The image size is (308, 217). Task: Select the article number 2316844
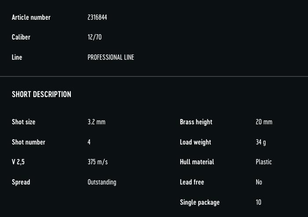pyautogui.click(x=97, y=17)
